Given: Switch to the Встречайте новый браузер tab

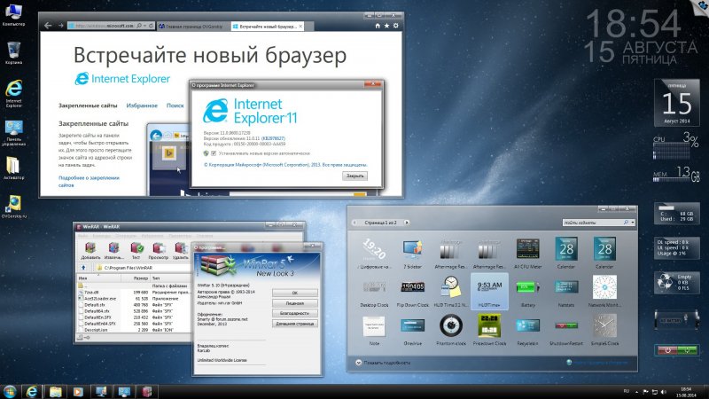Looking at the screenshot, I should point(268,27).
